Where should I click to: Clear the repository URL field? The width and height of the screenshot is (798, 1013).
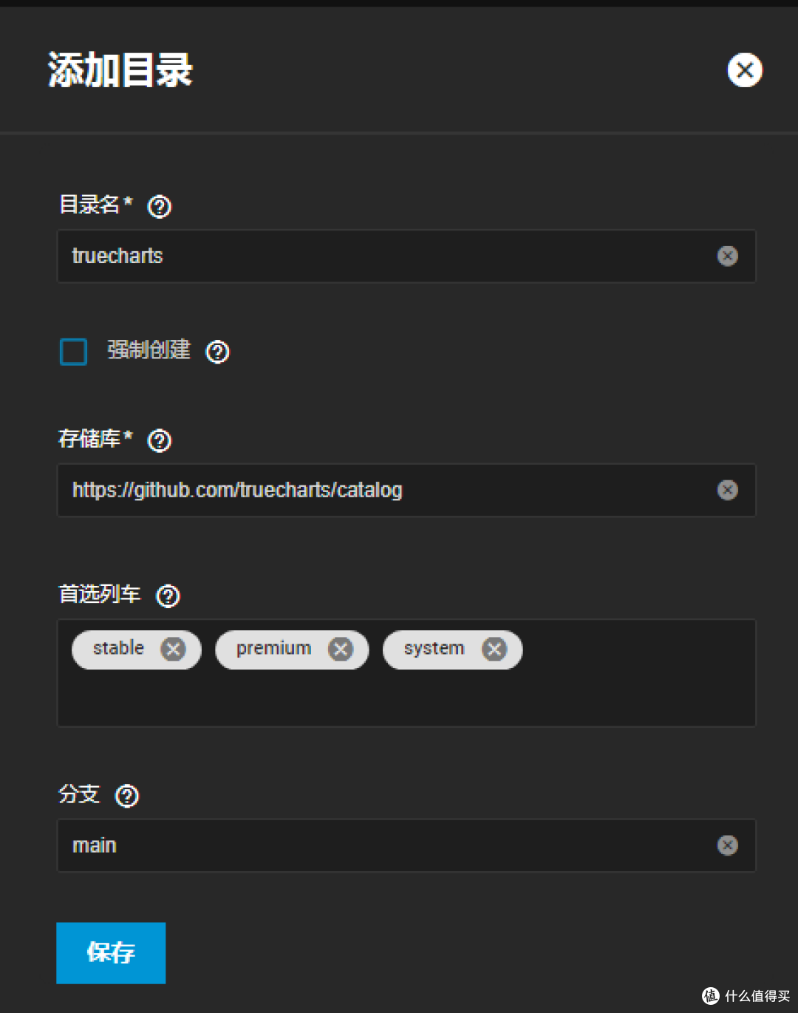(727, 490)
